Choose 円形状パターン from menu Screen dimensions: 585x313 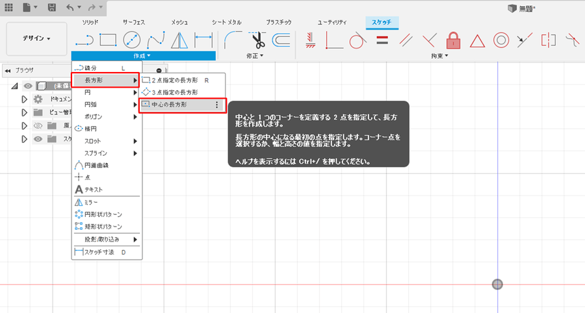(x=107, y=214)
